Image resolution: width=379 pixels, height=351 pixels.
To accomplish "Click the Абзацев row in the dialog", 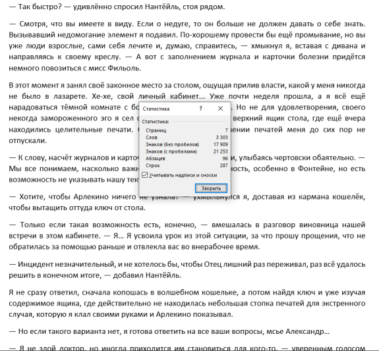I will pyautogui.click(x=187, y=158).
